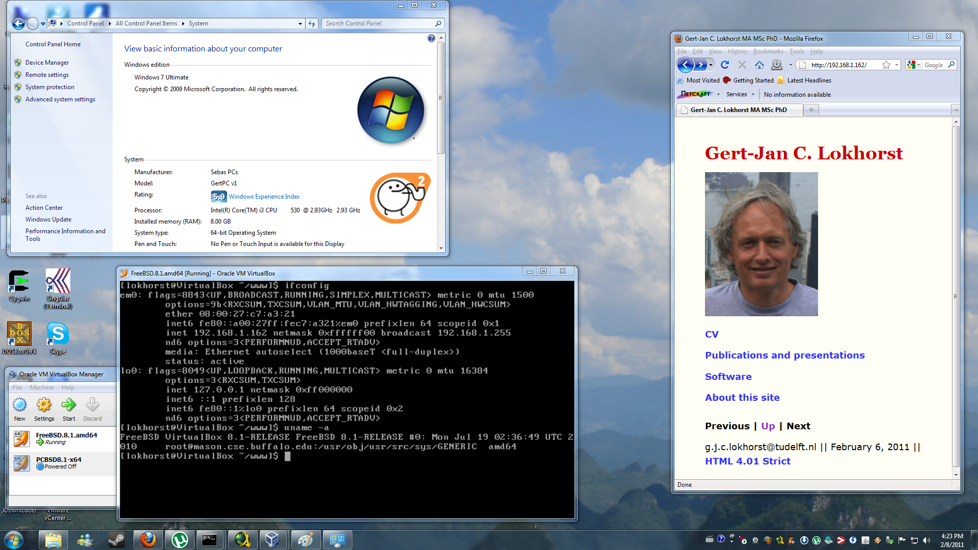Click Discard in VirtualBox Manager toolbar
This screenshot has height=550, width=978.
click(x=92, y=409)
